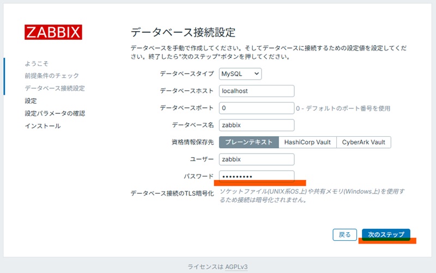Viewport: 436px width, 273px height.
Task: Select ようこそ step in sidebar
Action: 37,64
